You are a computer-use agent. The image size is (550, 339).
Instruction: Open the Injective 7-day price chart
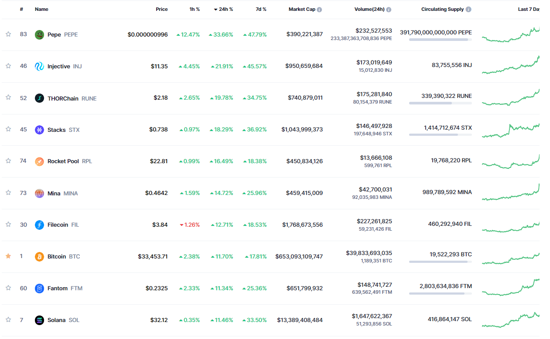click(511, 65)
